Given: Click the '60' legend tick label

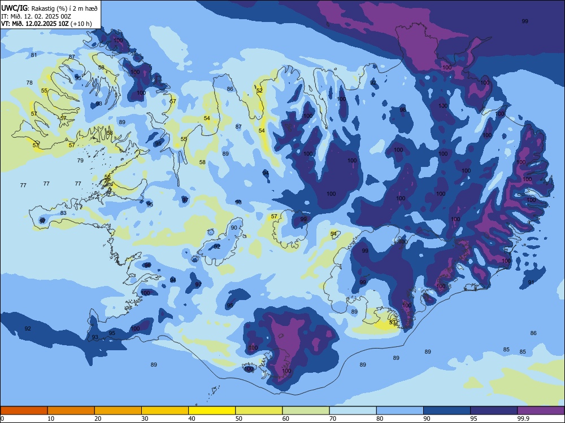Looking at the screenshot, I should coord(286,418).
